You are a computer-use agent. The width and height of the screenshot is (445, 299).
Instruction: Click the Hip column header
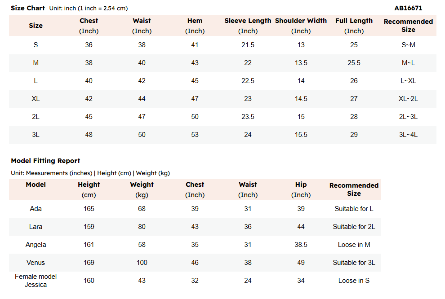301,189
